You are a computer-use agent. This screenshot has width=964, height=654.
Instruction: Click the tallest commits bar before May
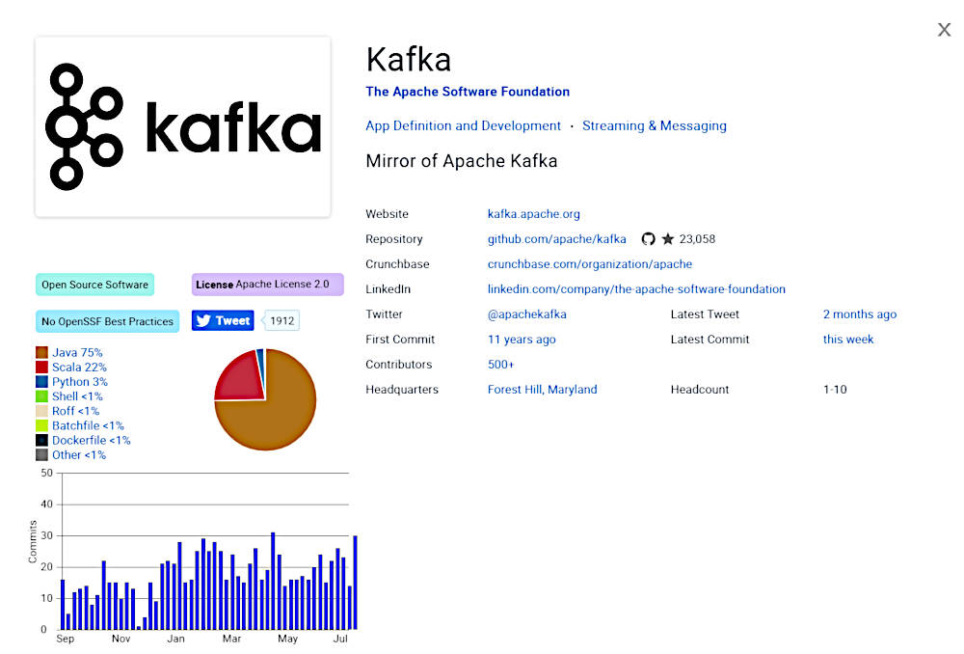coord(273,581)
